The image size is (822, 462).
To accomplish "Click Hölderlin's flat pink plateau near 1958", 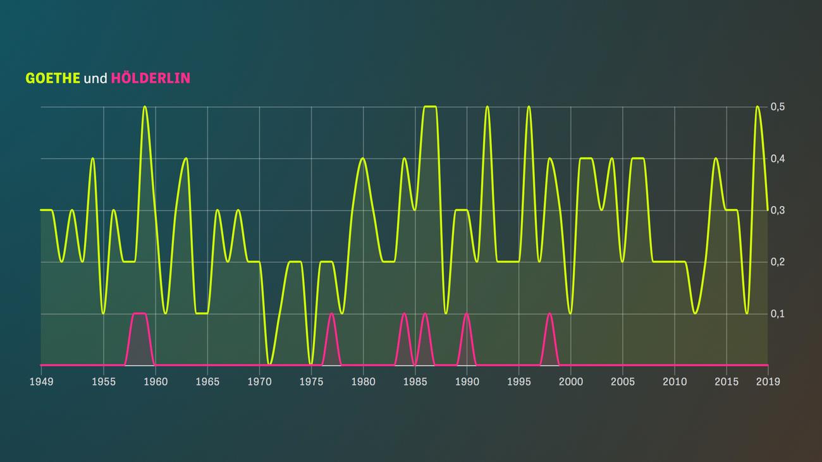I will pyautogui.click(x=139, y=313).
